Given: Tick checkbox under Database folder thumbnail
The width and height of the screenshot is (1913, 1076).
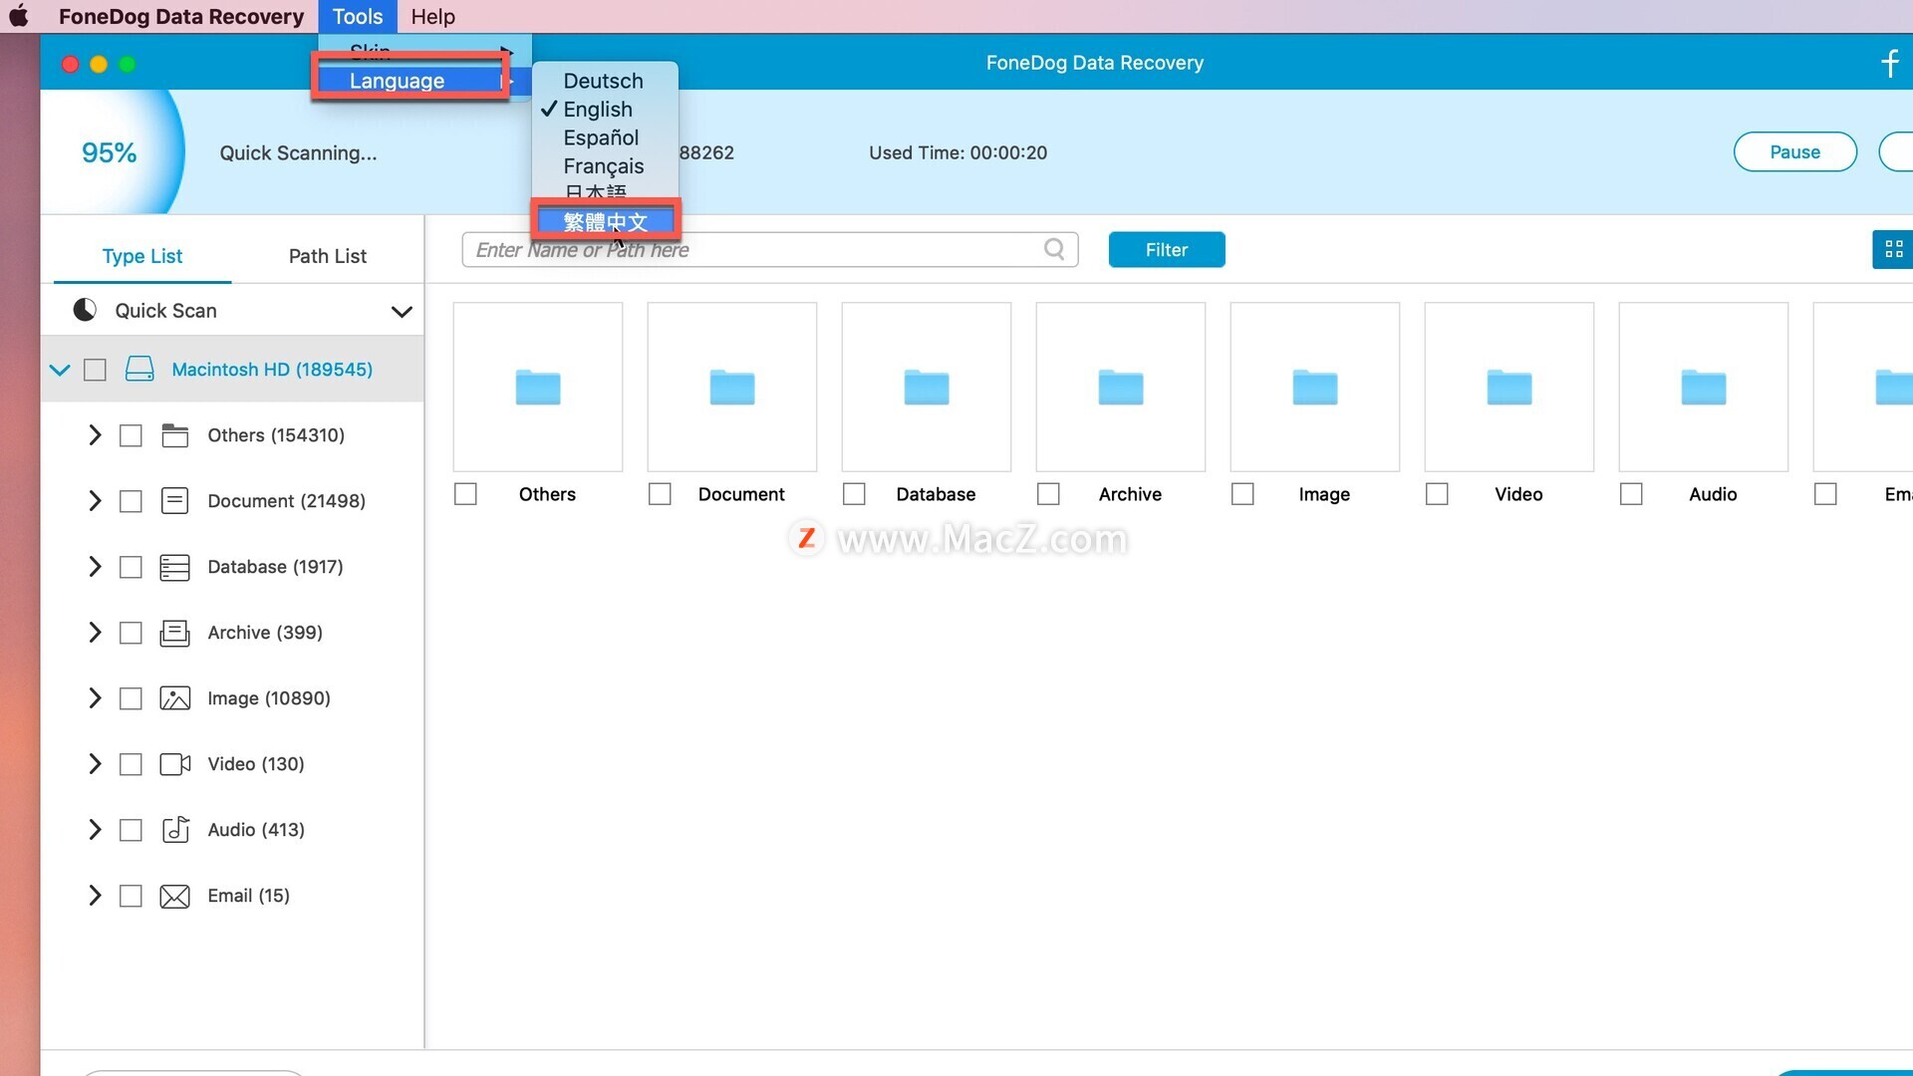Looking at the screenshot, I should tap(854, 494).
